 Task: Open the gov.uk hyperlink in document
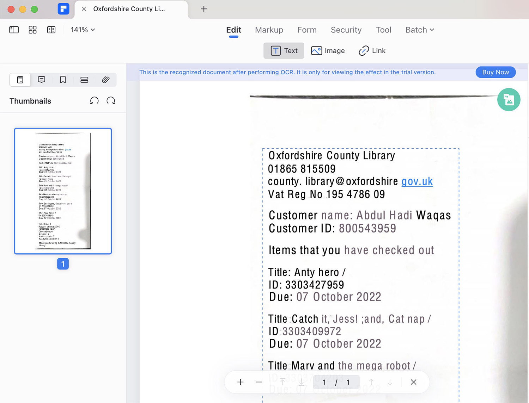point(417,181)
